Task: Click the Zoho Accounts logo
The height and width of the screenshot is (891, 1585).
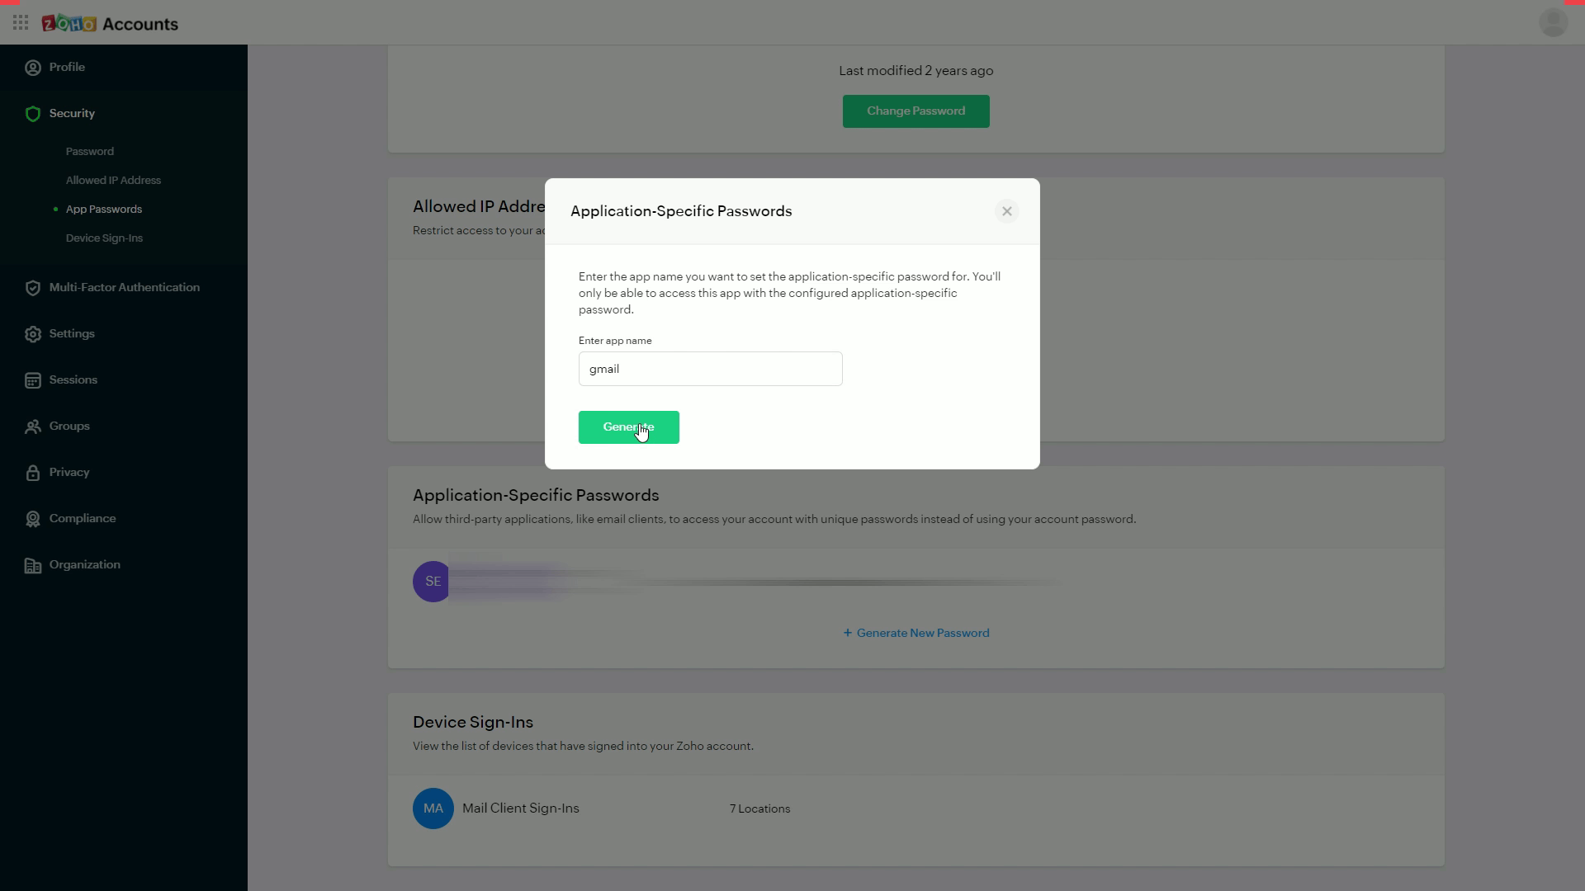Action: (110, 24)
